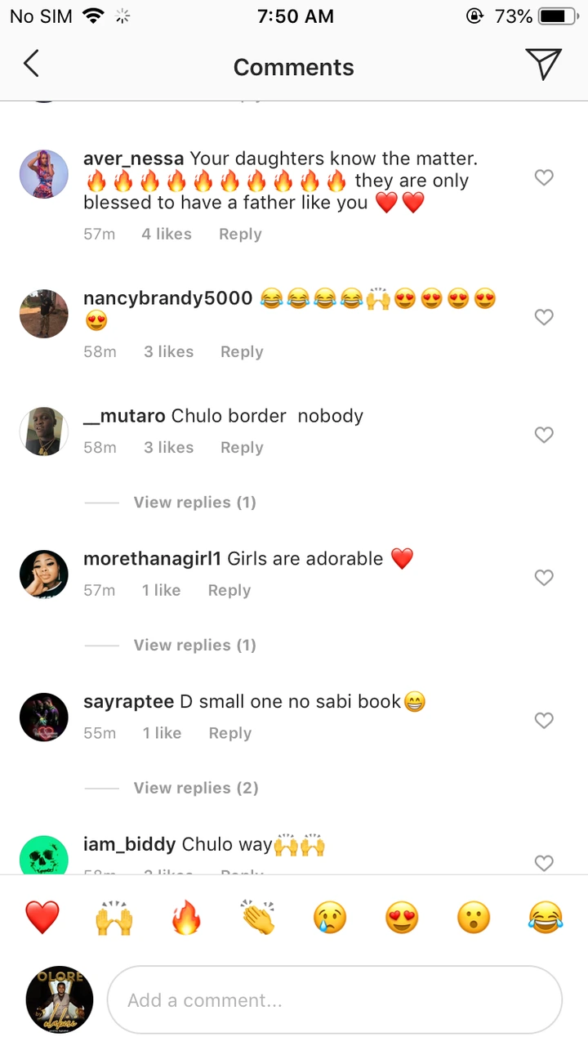This screenshot has width=588, height=1046.
Task: Insert the tears of joy emoji
Action: point(546,918)
